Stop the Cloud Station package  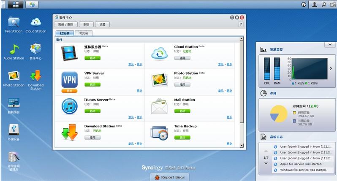pyautogui.click(x=182, y=58)
